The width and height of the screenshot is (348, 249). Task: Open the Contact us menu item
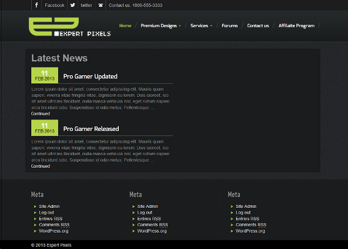[x=258, y=25]
